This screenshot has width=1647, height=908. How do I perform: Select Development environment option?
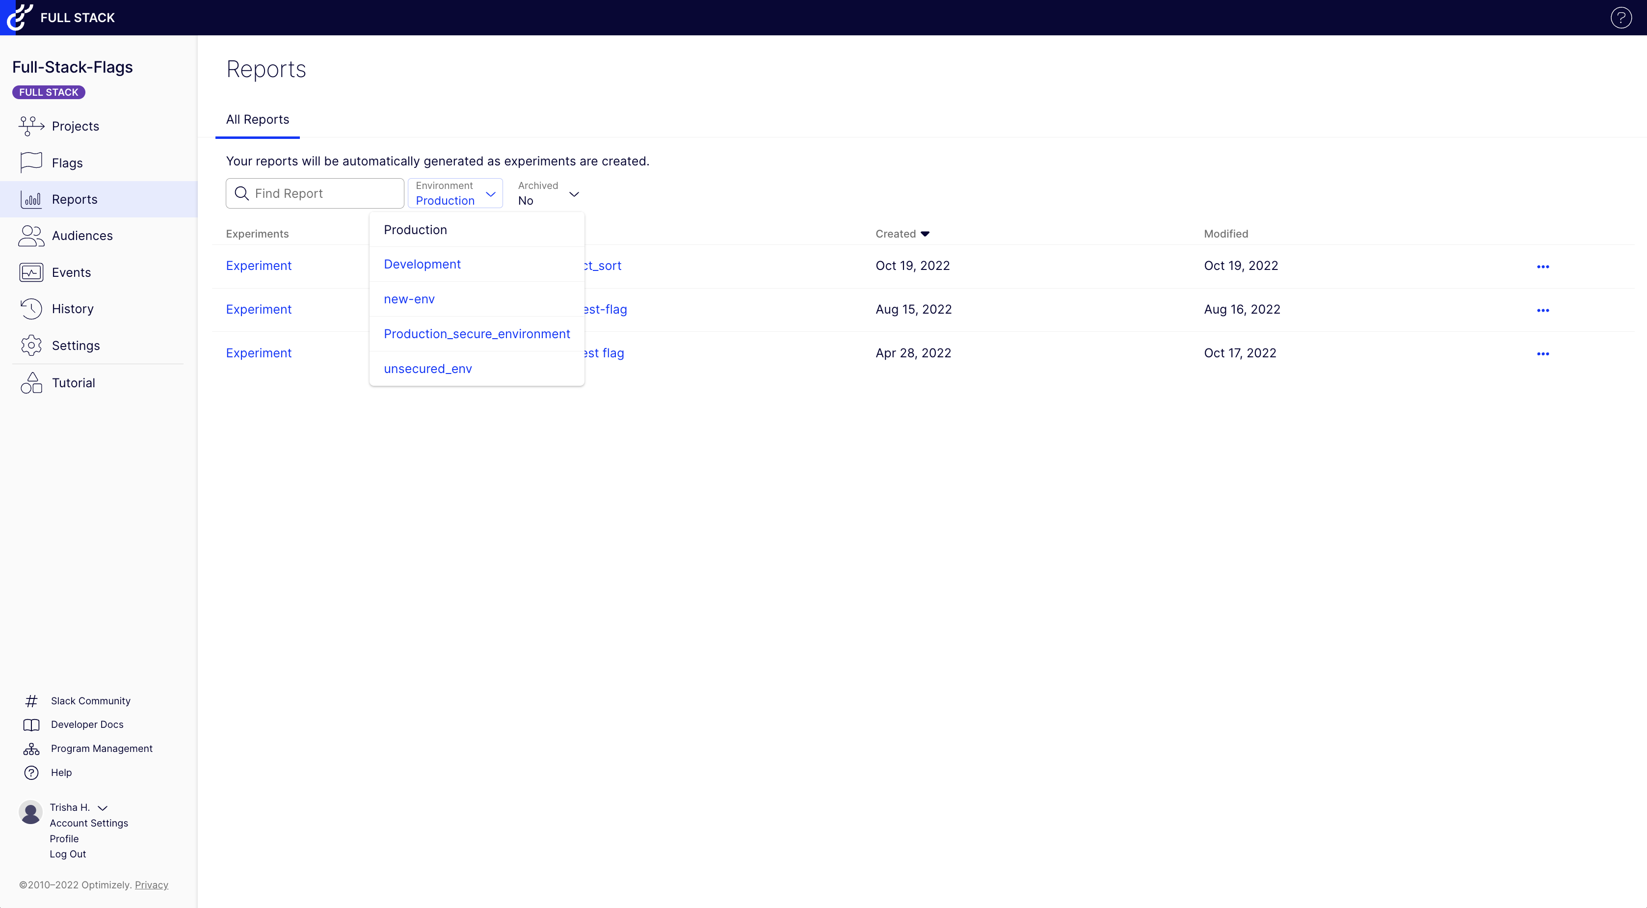click(x=422, y=264)
